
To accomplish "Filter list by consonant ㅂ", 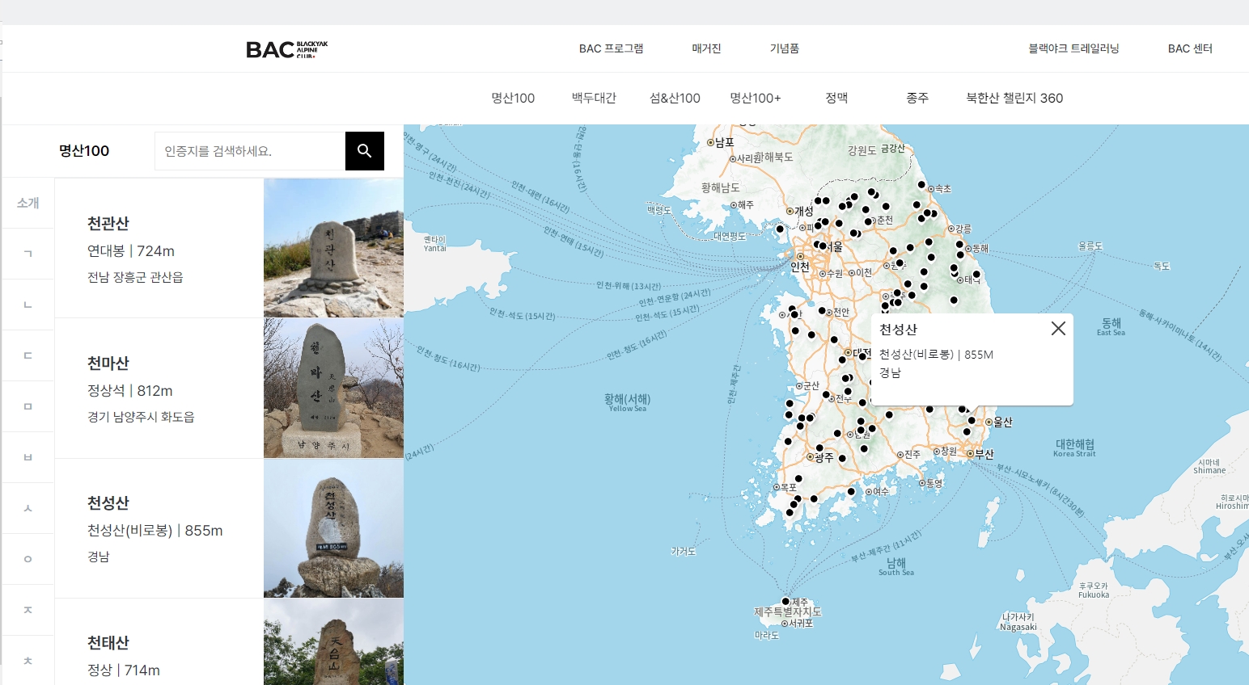I will click(28, 457).
